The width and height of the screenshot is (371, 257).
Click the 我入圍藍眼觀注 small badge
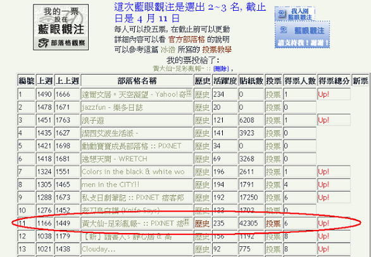click(295, 13)
